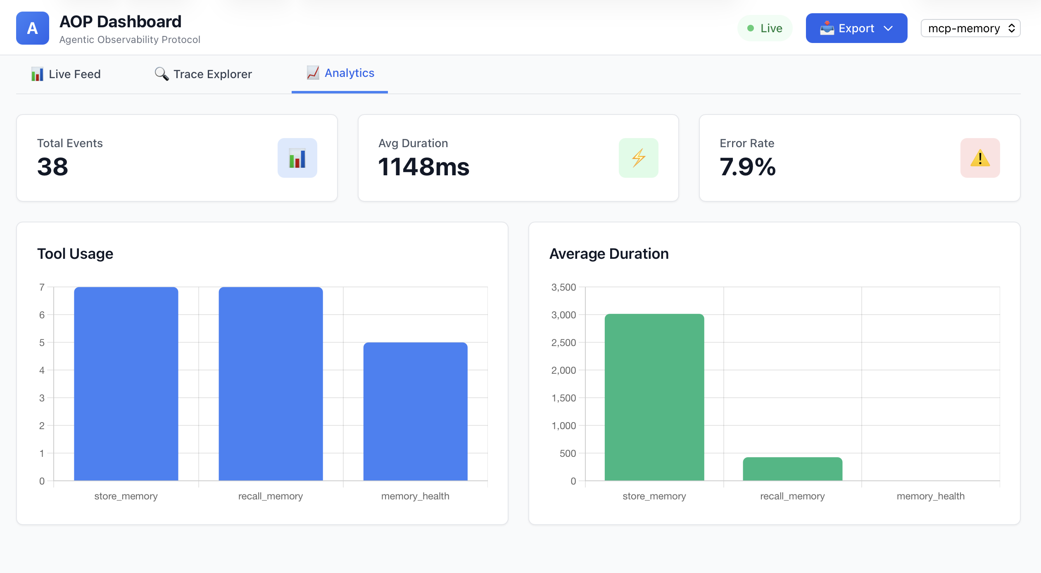Click the warning triangle icon on Error Rate card

[979, 158]
